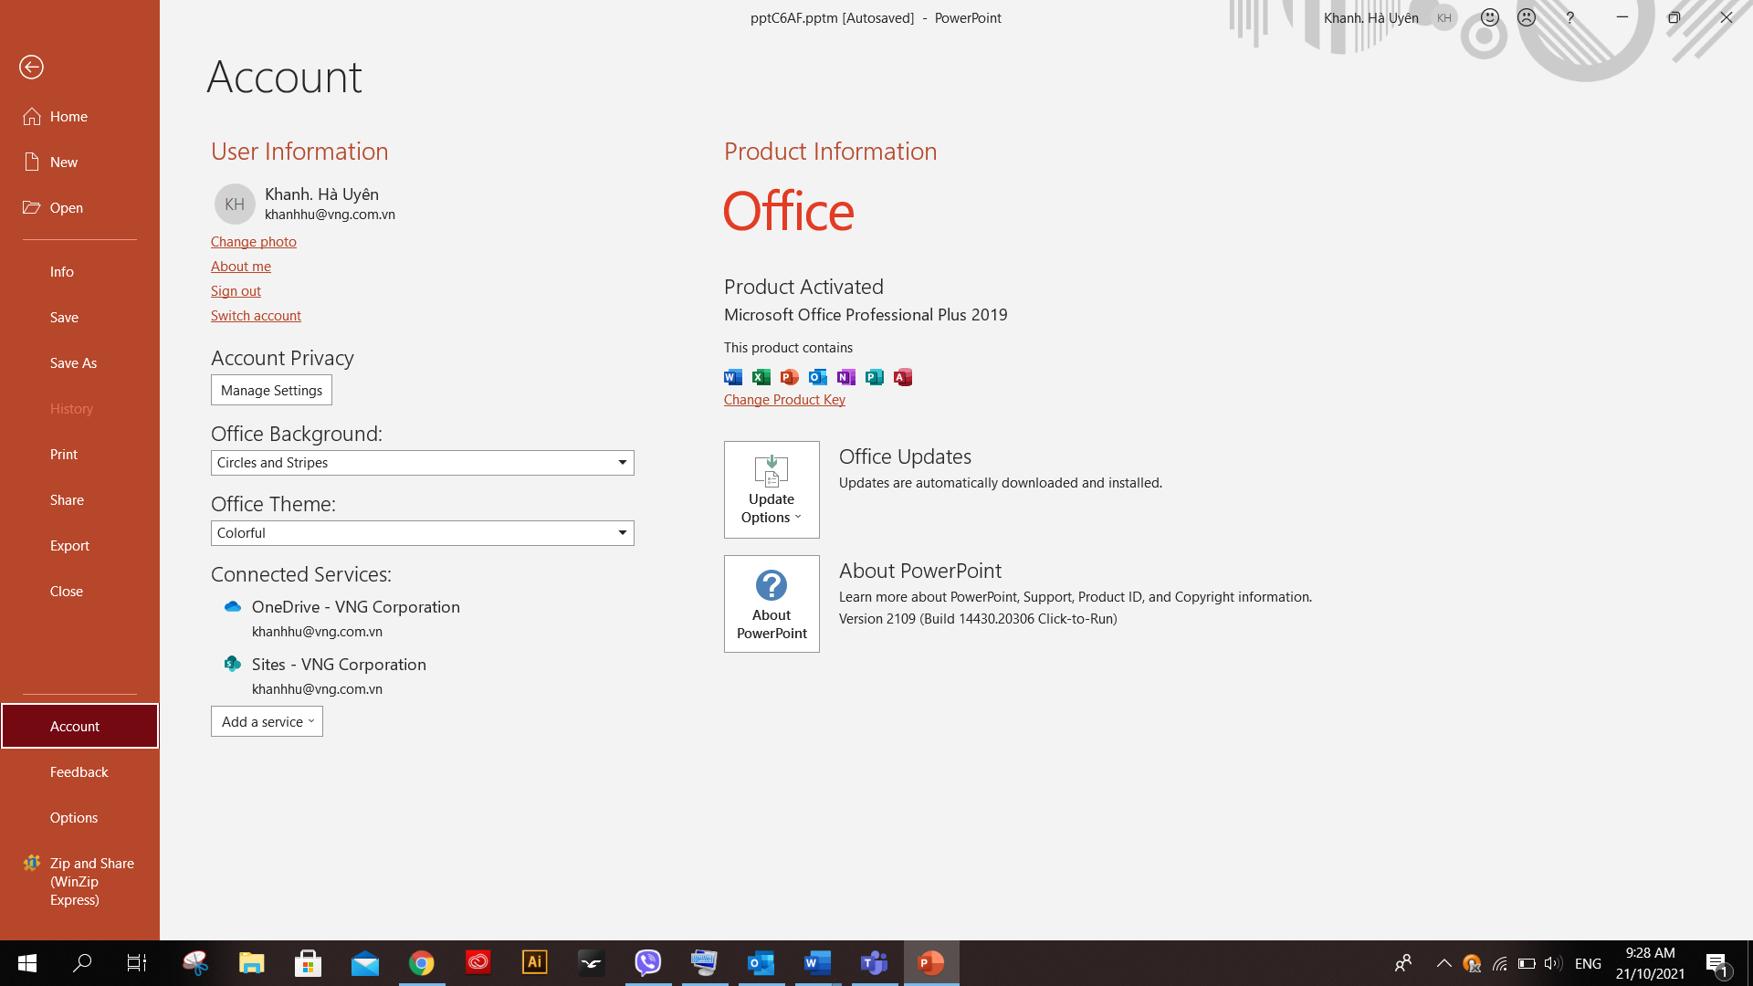Open the Add a service dropdown
Viewport: 1753px width, 986px height.
pos(267,721)
